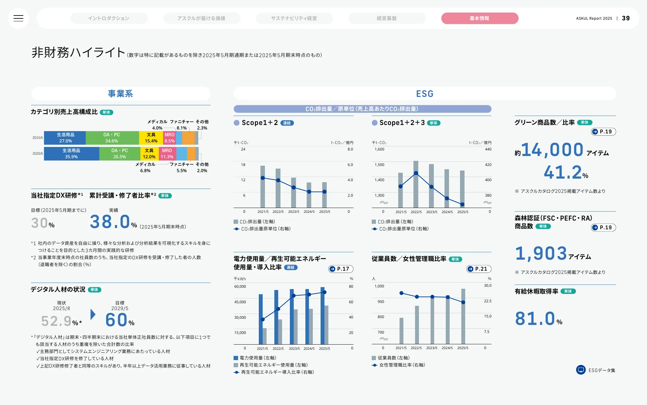Image resolution: width=647 pixels, height=405 pixels.
Task: Click the 2025/5 生活用品 35.9% bar segment
Action: coord(71,154)
